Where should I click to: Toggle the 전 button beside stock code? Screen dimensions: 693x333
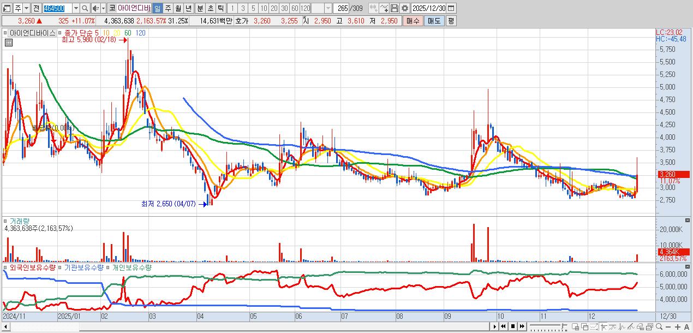tap(36, 9)
